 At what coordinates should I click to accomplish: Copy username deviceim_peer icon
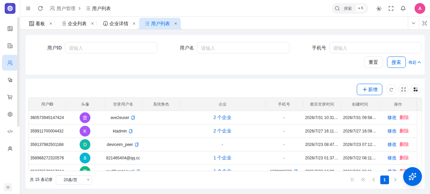point(137,145)
